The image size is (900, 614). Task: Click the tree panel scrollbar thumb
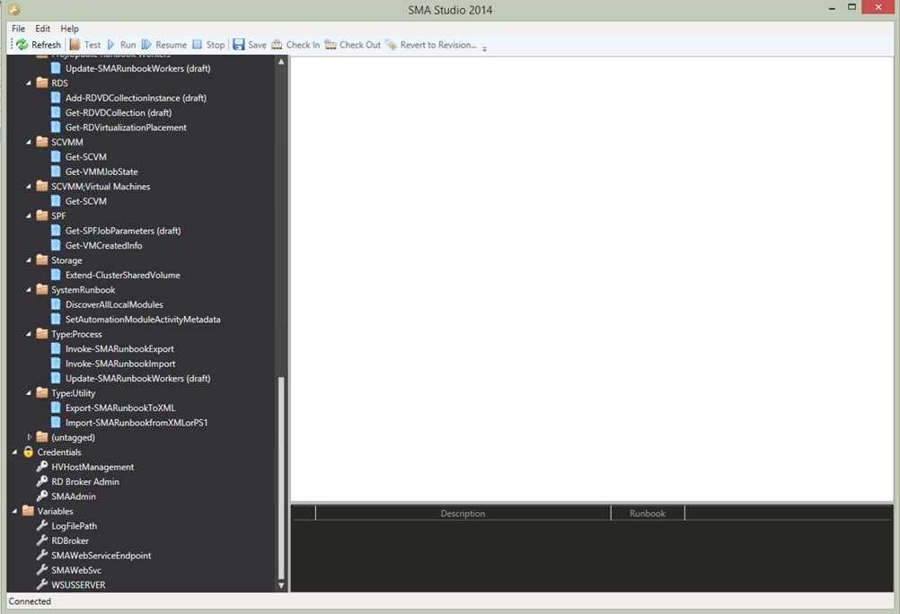click(281, 478)
